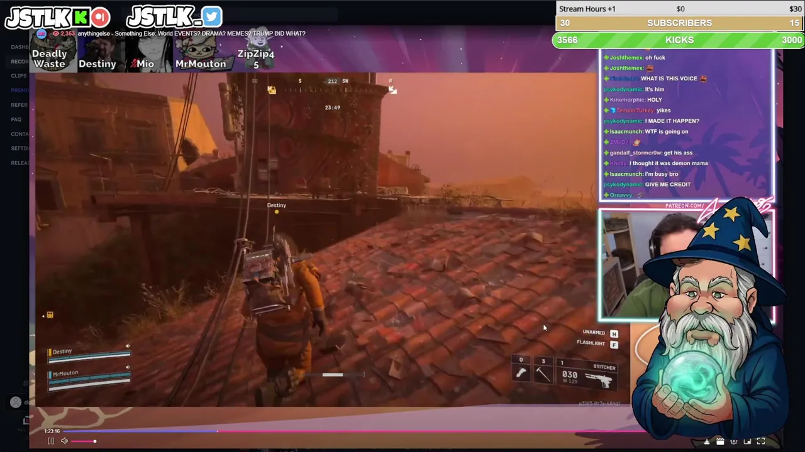Click the 1:23:16 elapsed time label
Viewport: 805px width, 452px height.
tap(52, 431)
